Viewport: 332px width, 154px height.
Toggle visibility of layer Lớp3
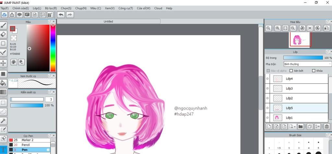267,88
